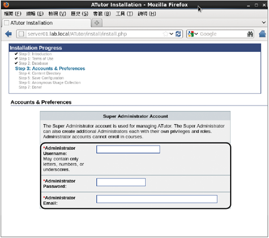The image size is (269, 238).
Task: Open the File (F) menu
Action: (x=13, y=14)
